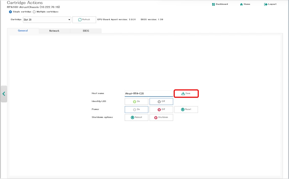Open the Cartridge slot dropdown
The width and height of the screenshot is (289, 179).
(47, 20)
